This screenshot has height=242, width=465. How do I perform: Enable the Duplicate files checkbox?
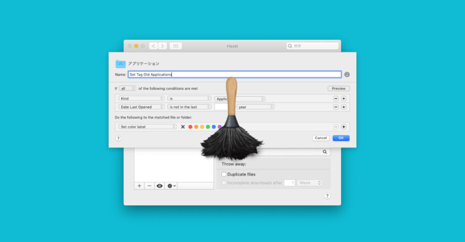pos(224,174)
